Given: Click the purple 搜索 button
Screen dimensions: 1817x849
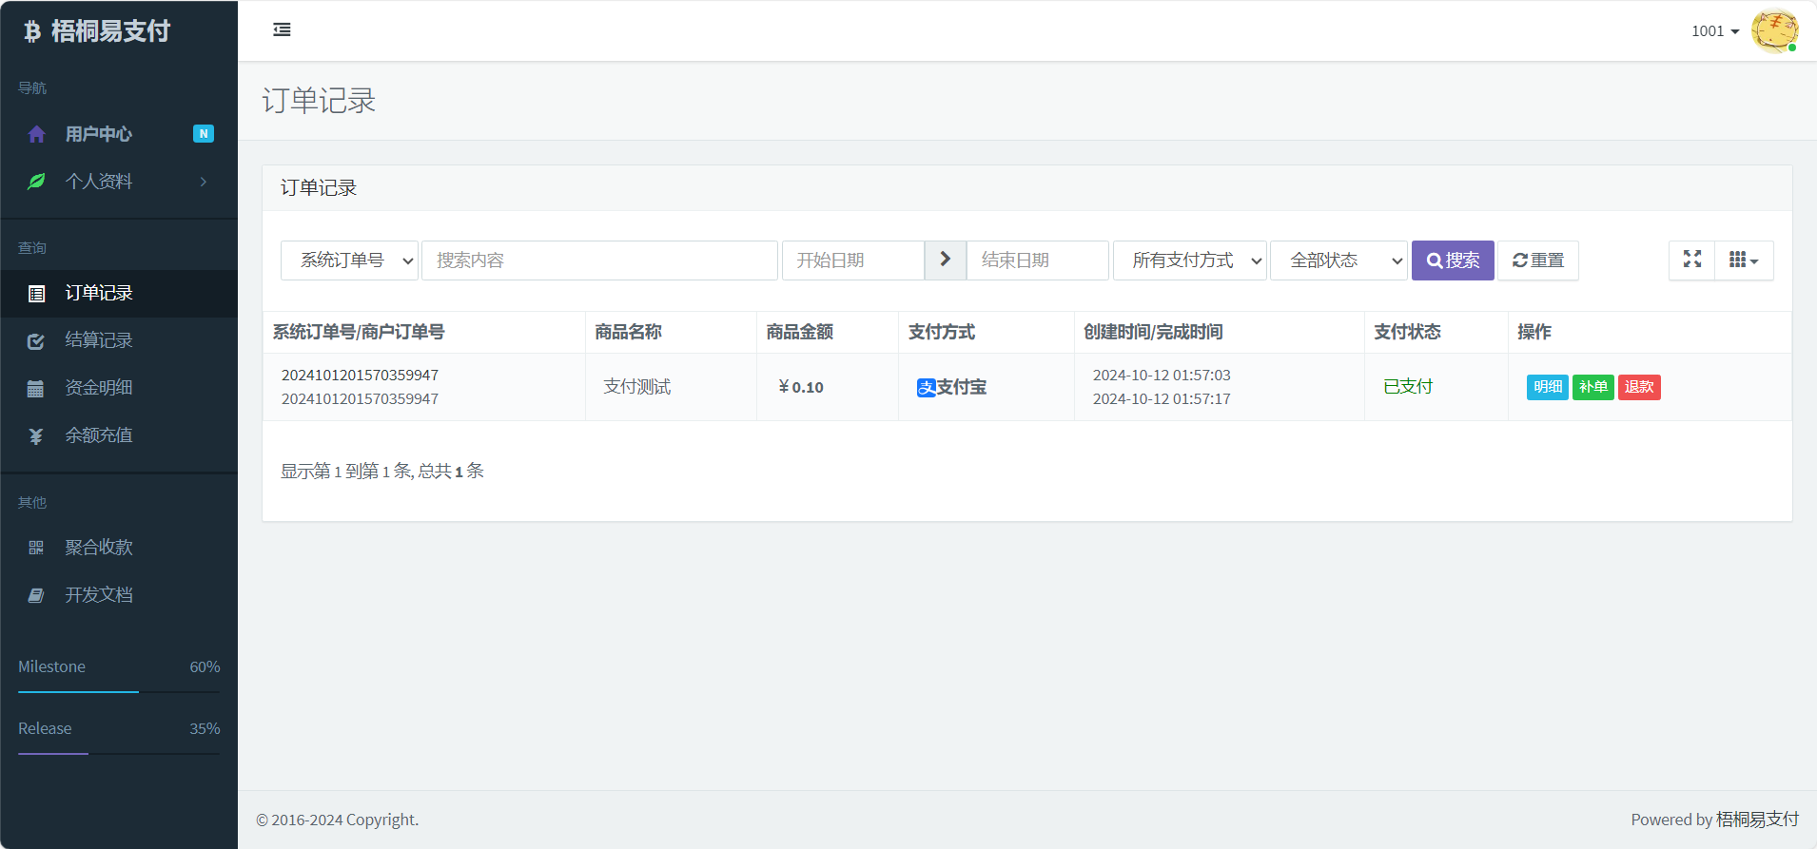Looking at the screenshot, I should click(1453, 260).
